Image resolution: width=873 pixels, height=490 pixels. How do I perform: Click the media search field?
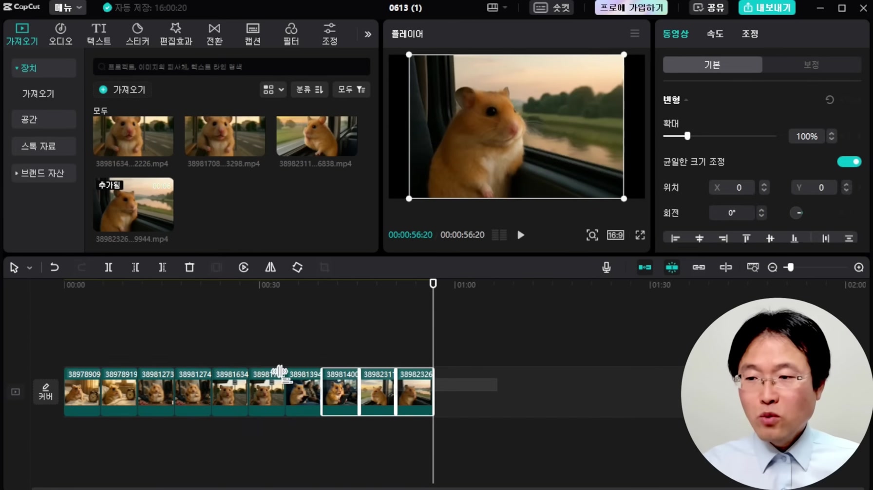pyautogui.click(x=232, y=67)
